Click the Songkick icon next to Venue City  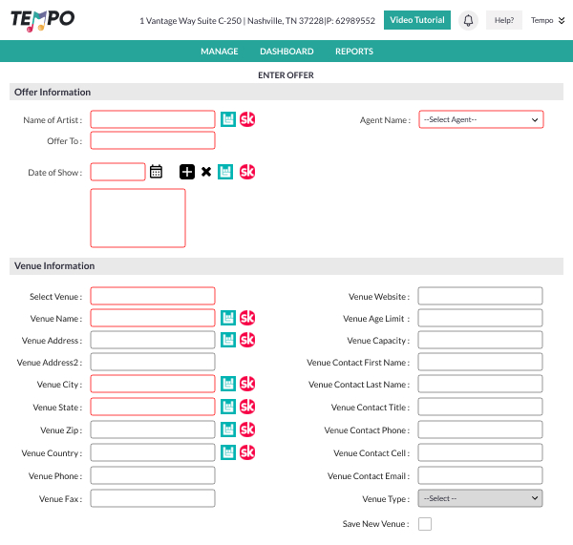pyautogui.click(x=247, y=384)
